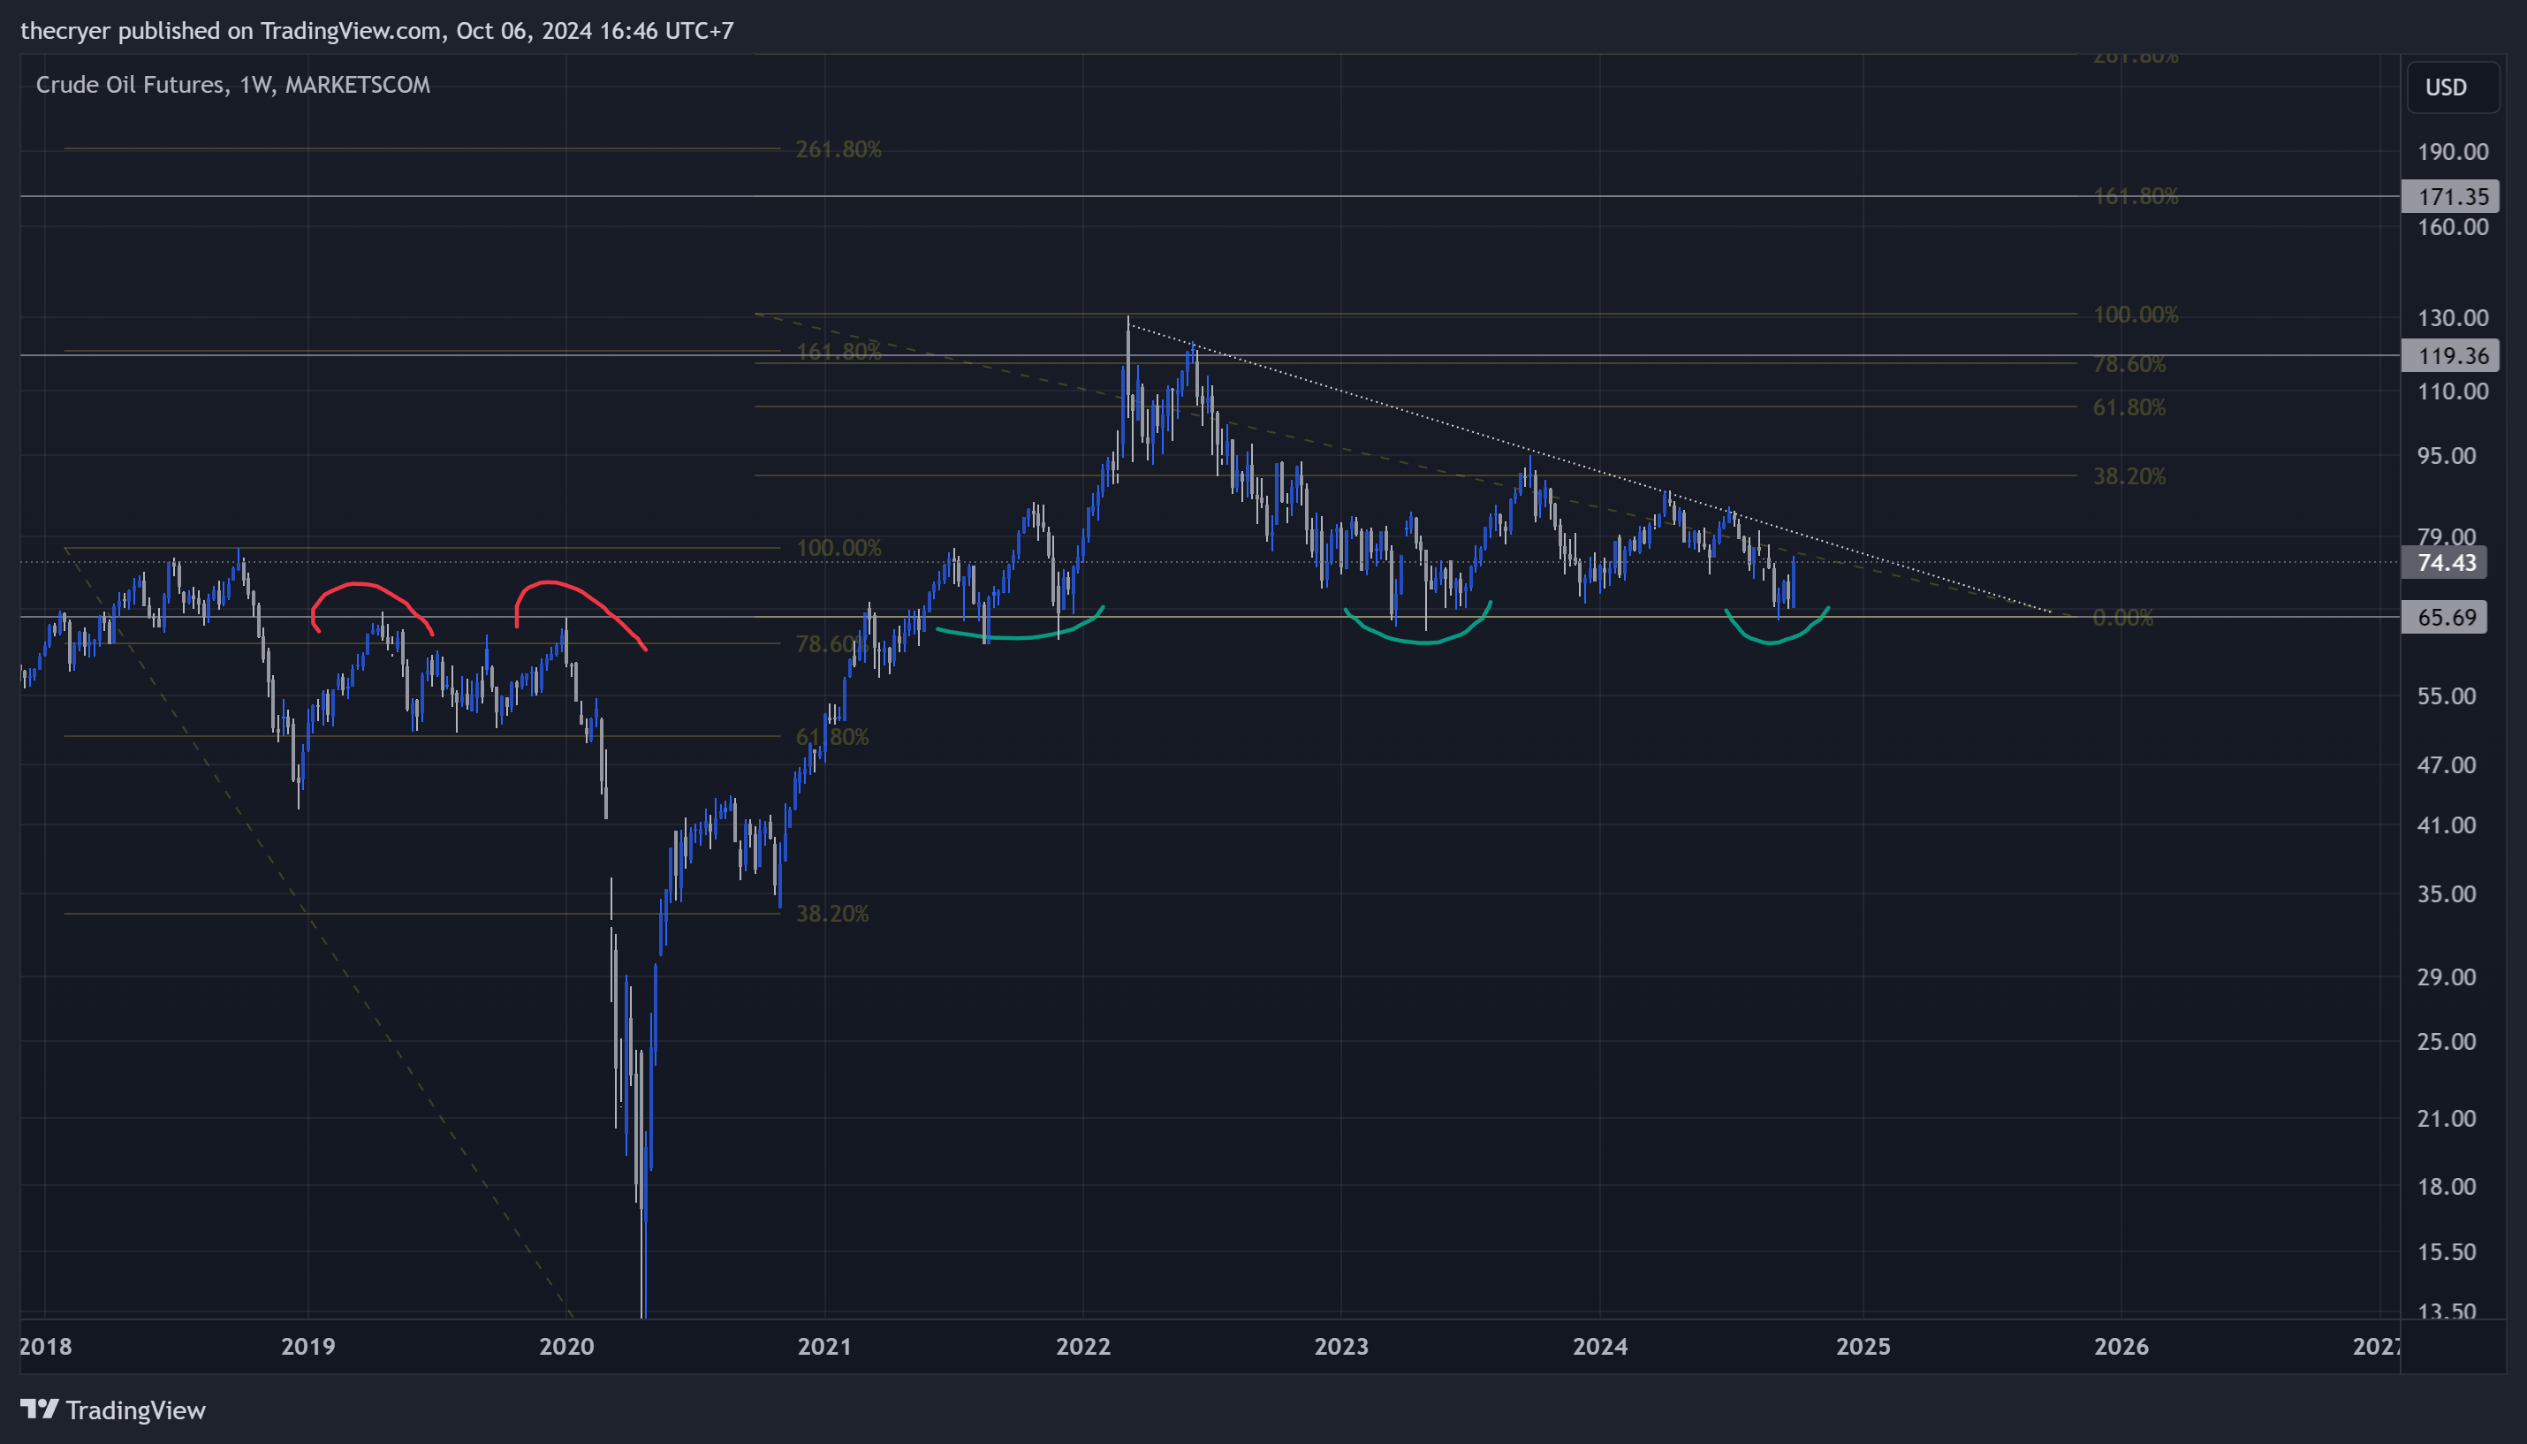Click the right-side 78.60% Fibonacci label
Screen dimensions: 2527x1444
coord(2129,364)
